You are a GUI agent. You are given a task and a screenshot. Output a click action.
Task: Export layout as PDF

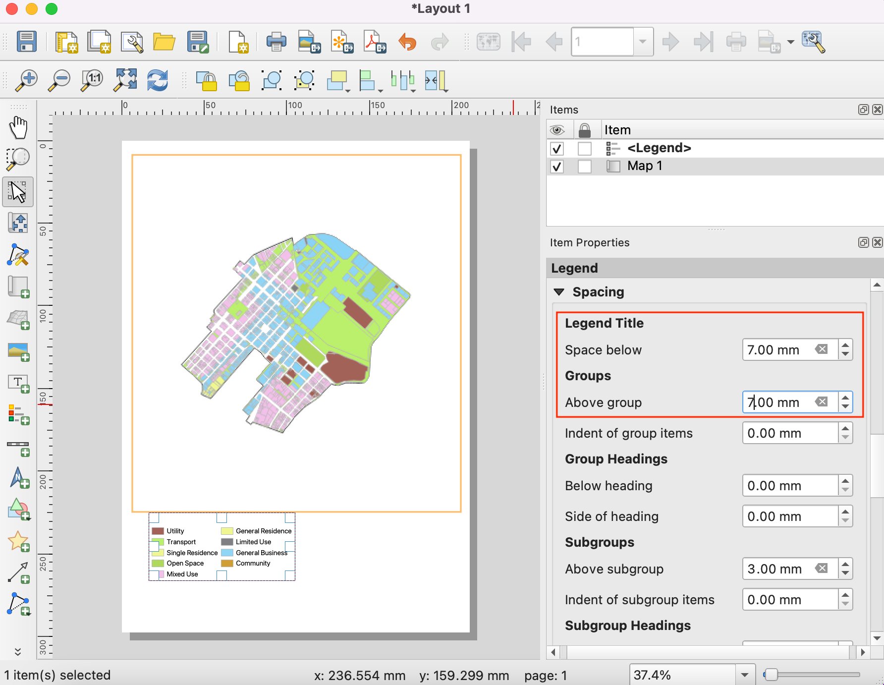[374, 42]
